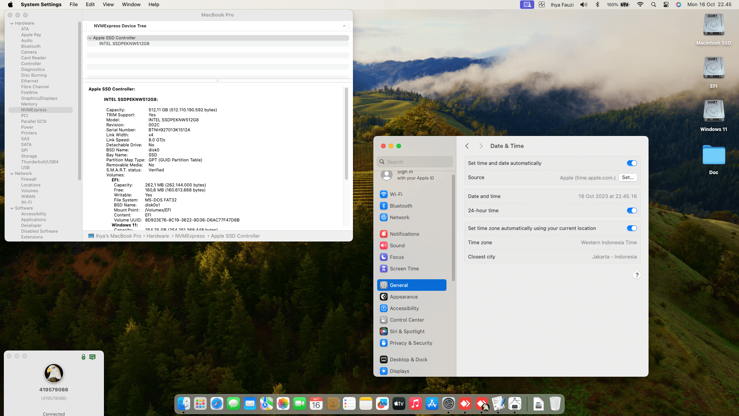Click the System Settings gear in the Dock
Image resolution: width=739 pixels, height=416 pixels.
pos(448,404)
